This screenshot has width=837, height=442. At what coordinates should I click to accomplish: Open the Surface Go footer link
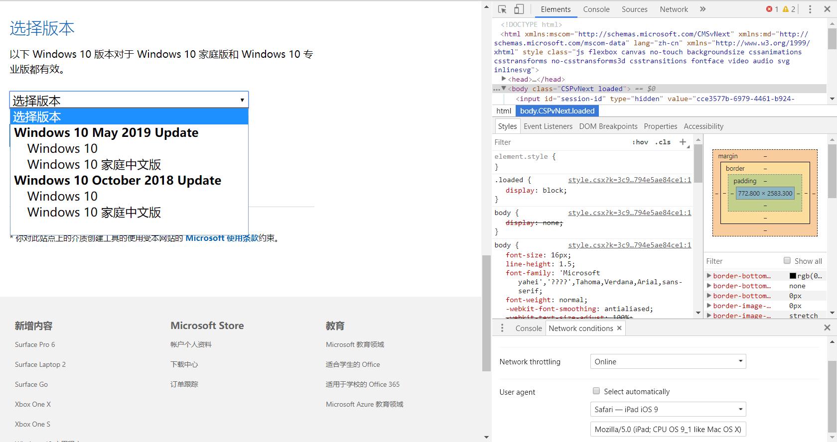31,384
